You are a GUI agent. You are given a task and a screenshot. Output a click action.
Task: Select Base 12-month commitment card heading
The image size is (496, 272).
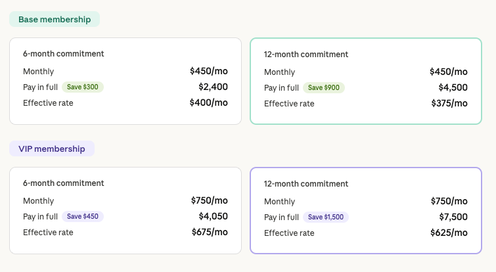tap(306, 55)
